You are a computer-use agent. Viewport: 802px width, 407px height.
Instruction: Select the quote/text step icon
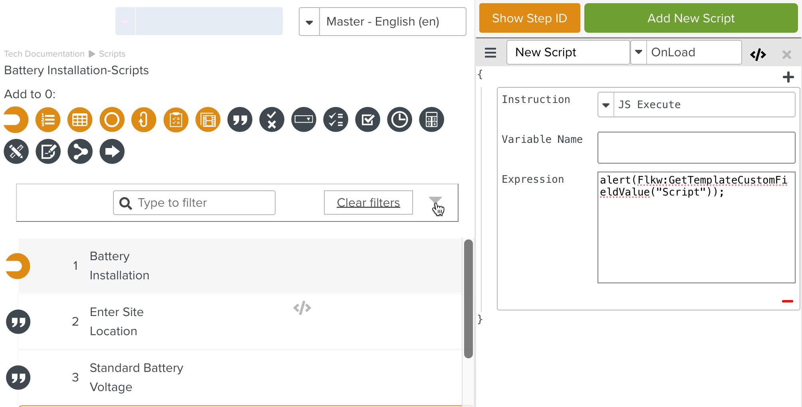[x=240, y=119]
